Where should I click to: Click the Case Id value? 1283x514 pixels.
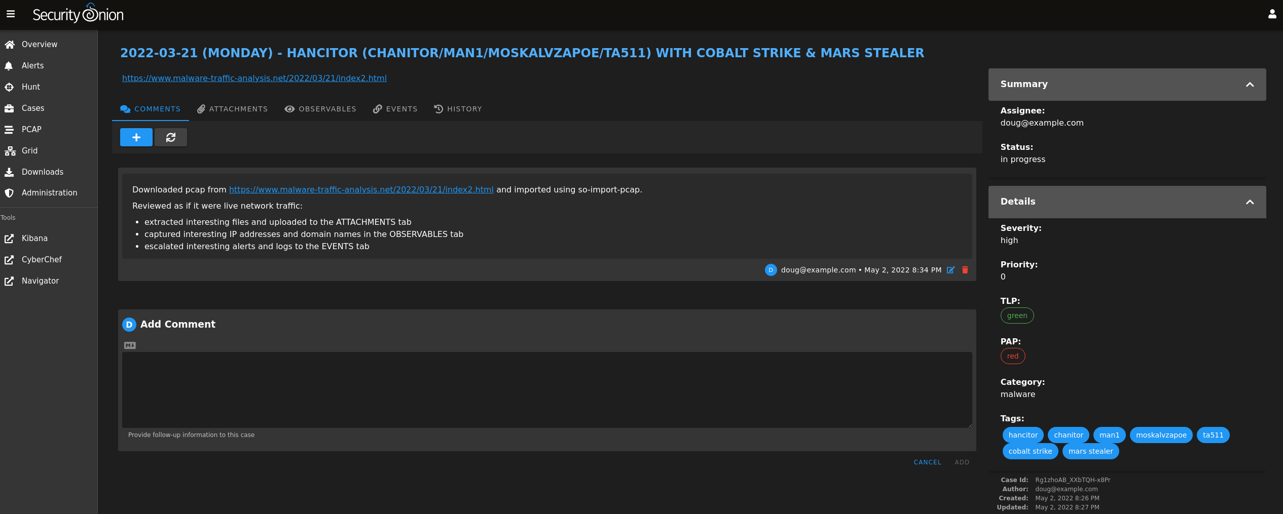click(x=1073, y=480)
